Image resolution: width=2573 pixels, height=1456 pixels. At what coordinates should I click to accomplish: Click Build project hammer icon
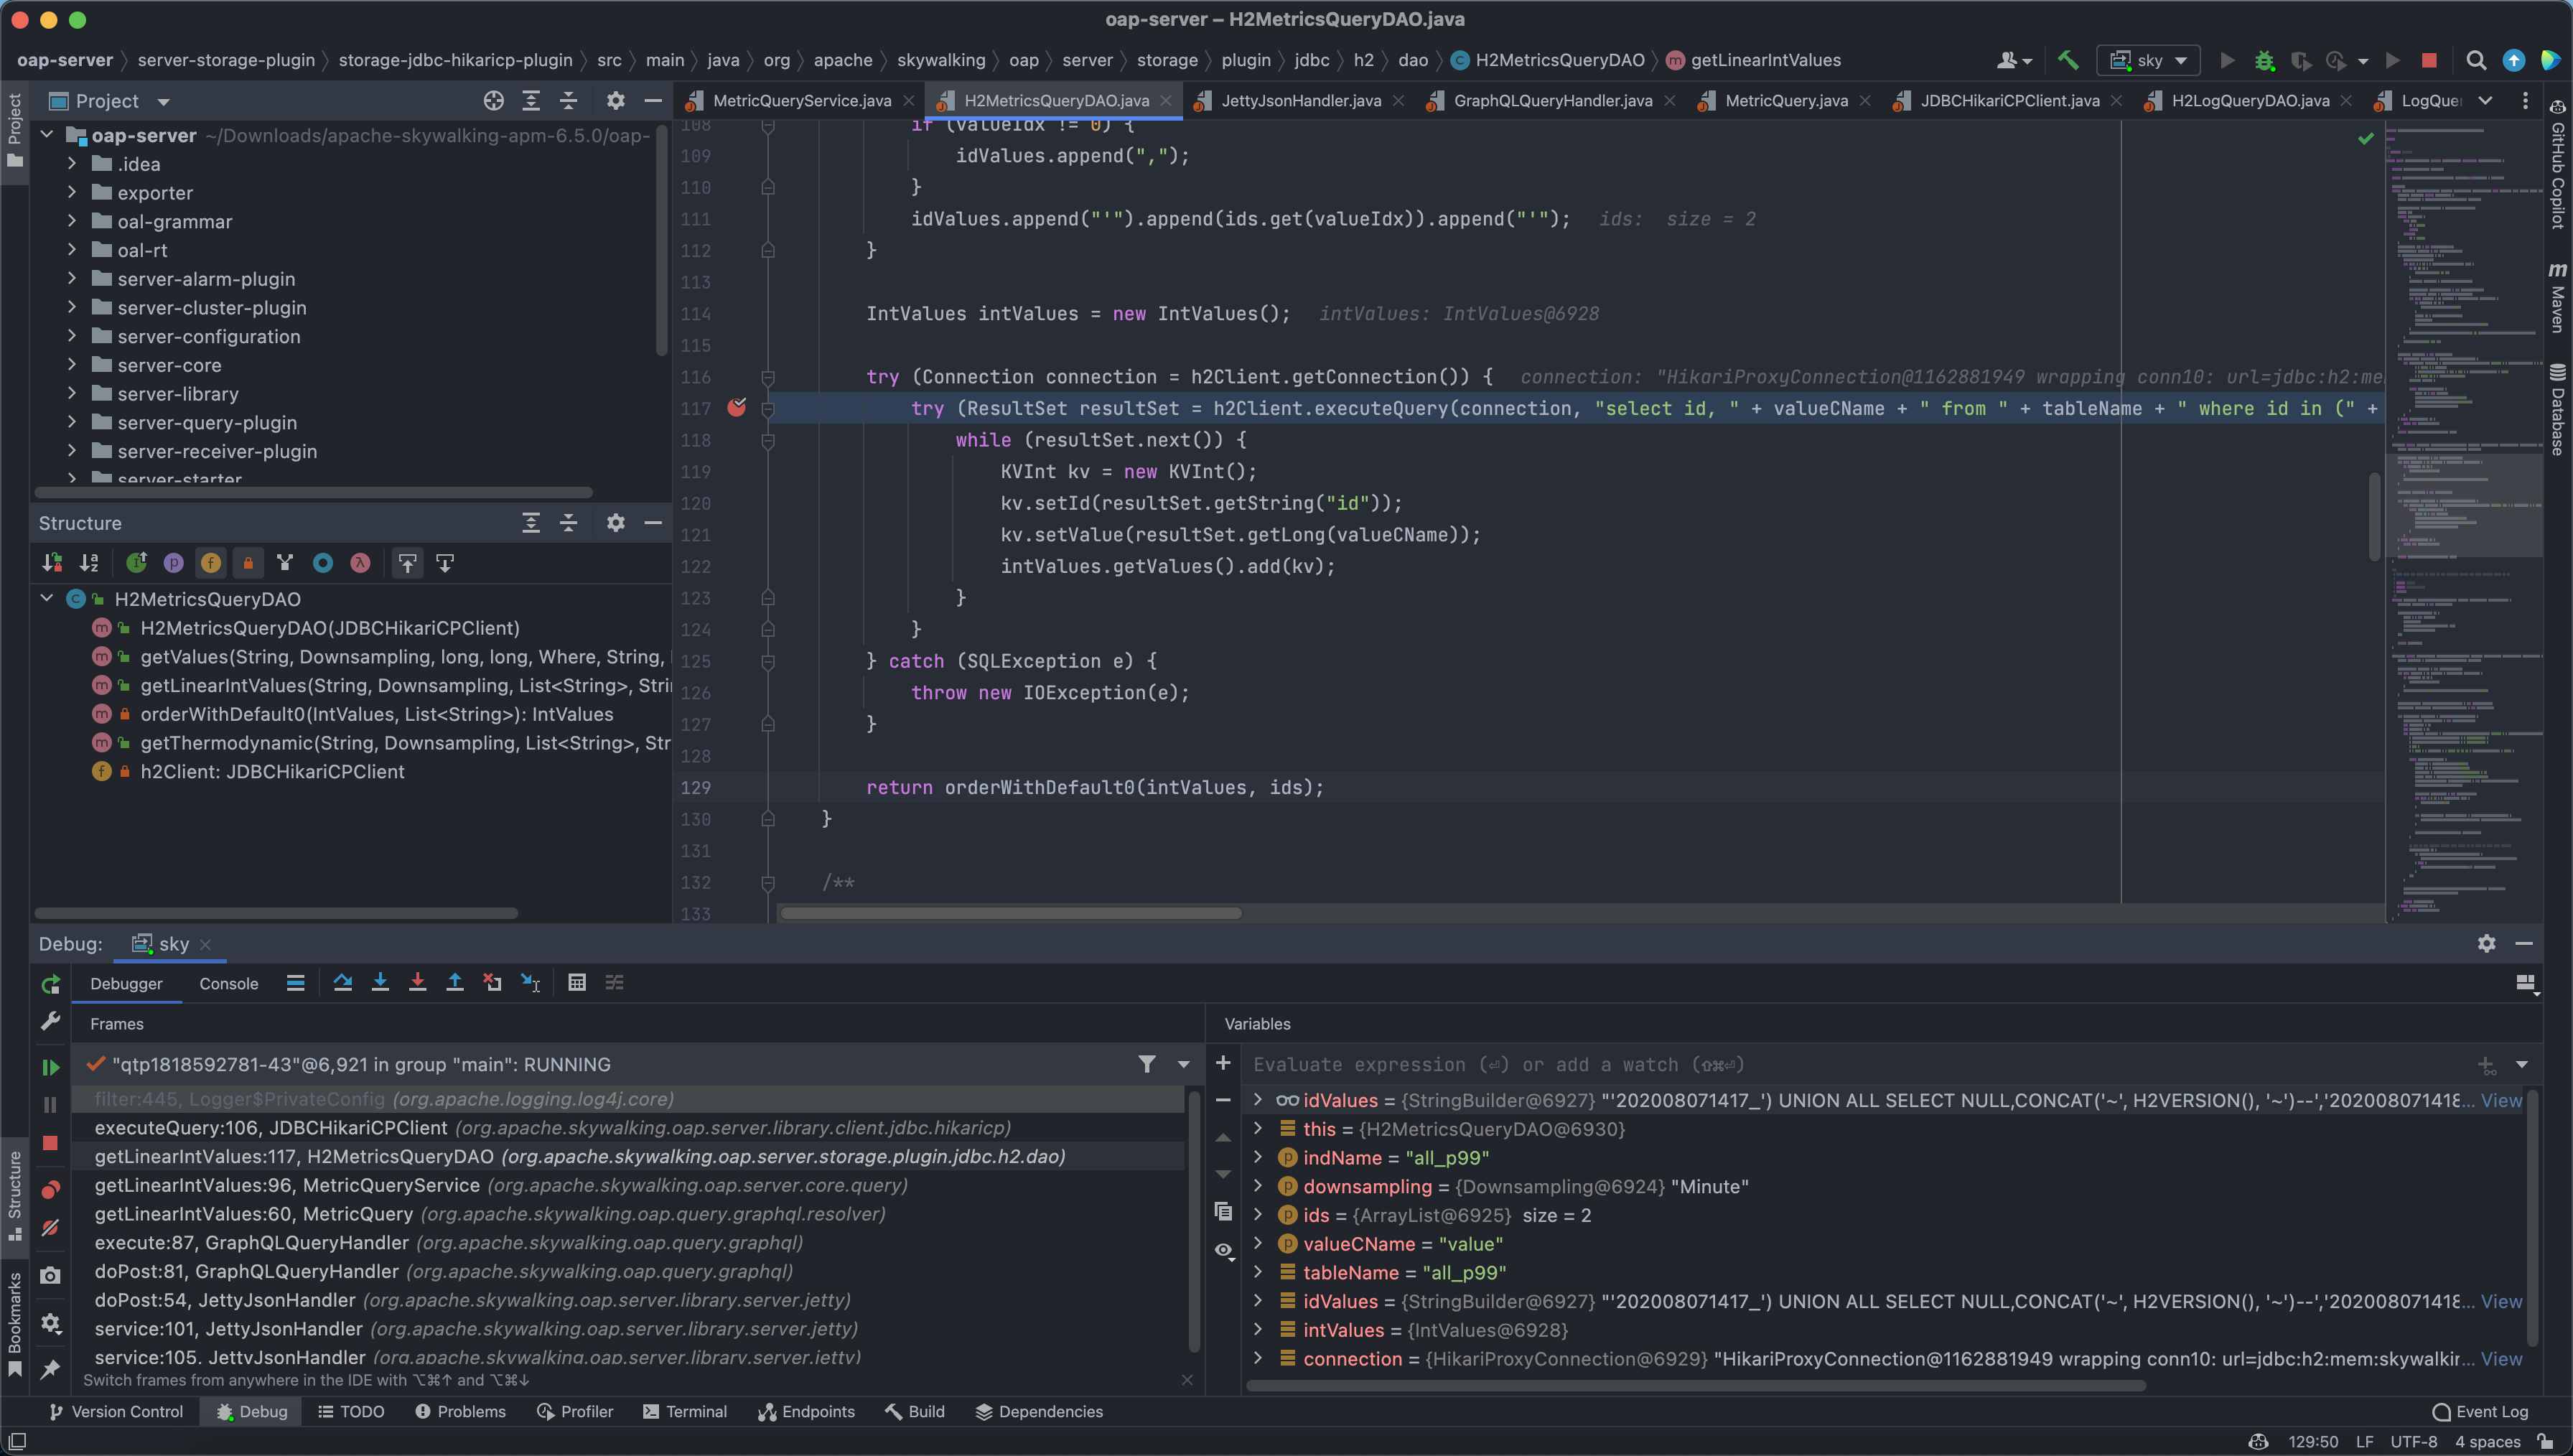(x=2068, y=60)
